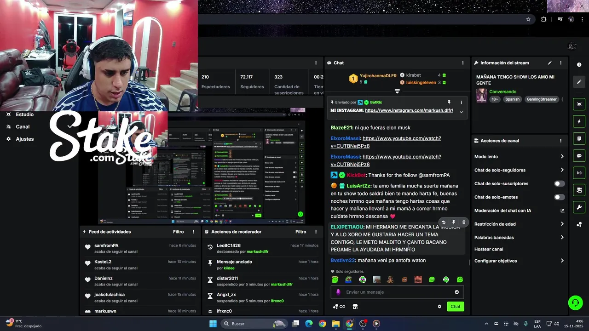Open the shop icon below message box
This screenshot has width=589, height=331.
[355, 307]
